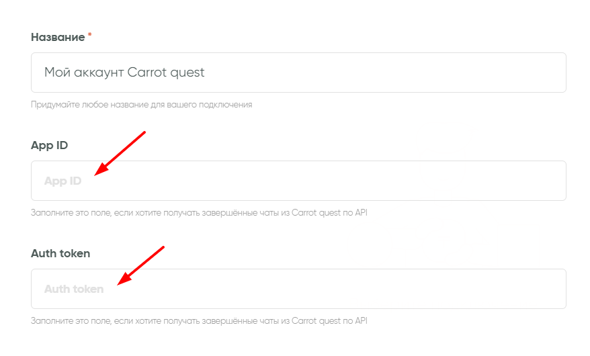Screen dimensions: 590x356
Task: Click the App ID label above the field
Action: point(49,145)
